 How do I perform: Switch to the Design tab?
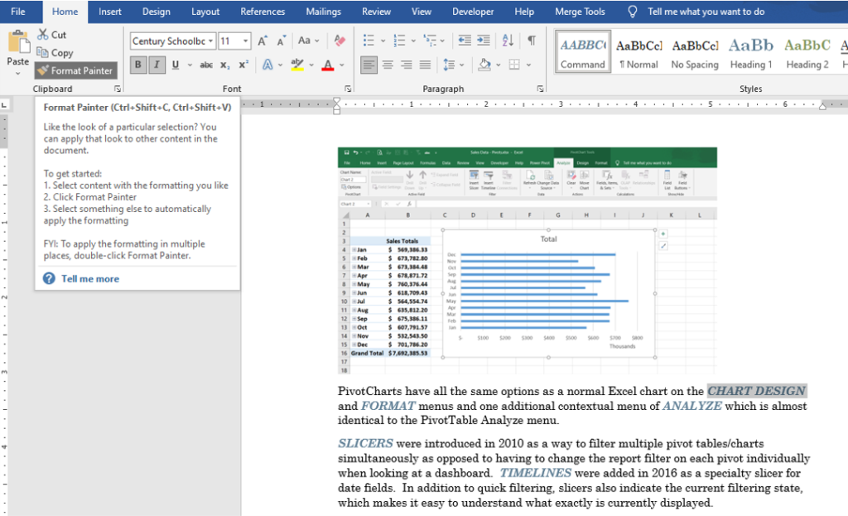(x=157, y=12)
